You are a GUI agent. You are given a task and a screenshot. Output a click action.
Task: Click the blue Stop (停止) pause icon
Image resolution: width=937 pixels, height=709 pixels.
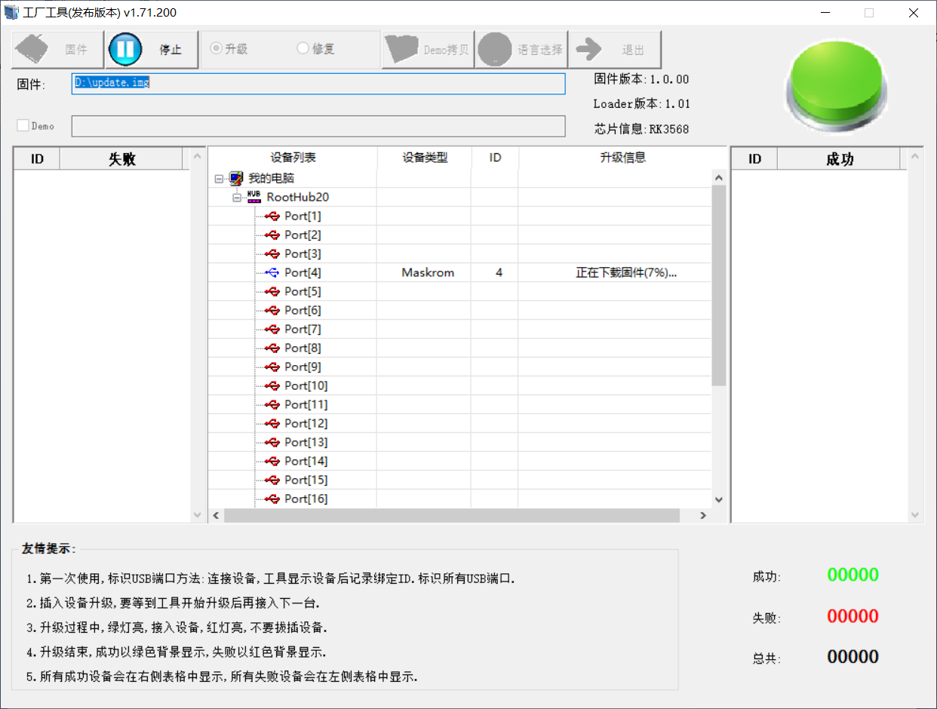(x=125, y=50)
